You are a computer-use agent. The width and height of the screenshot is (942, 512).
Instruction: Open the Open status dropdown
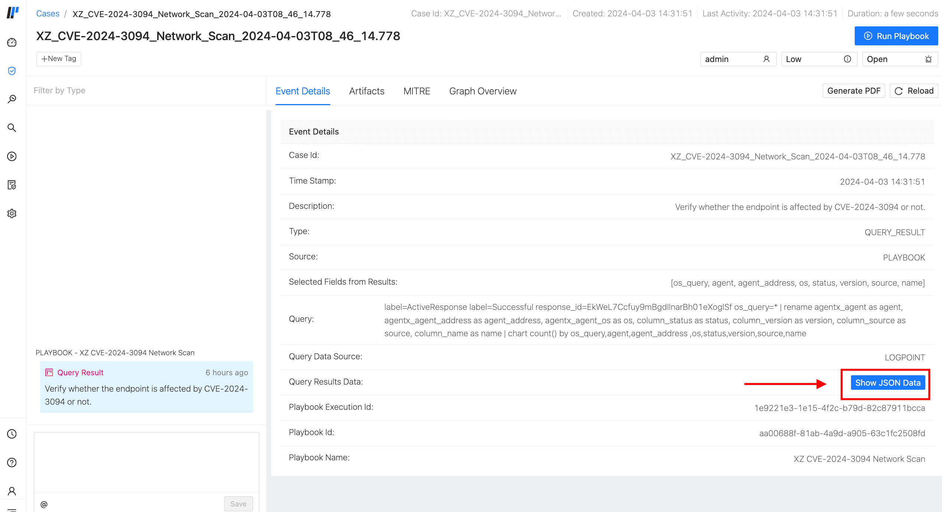[x=900, y=59]
